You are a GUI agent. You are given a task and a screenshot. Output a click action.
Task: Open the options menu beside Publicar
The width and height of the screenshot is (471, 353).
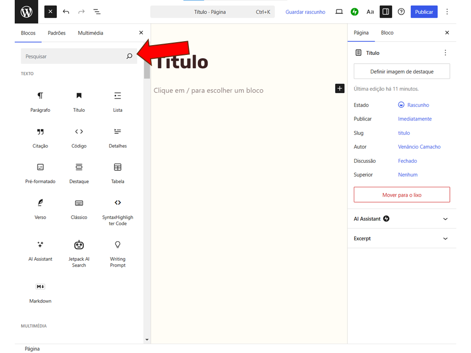click(x=446, y=12)
